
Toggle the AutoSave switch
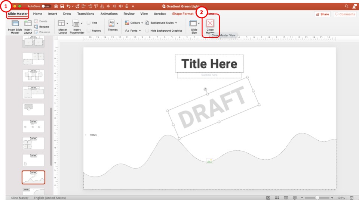point(46,6)
